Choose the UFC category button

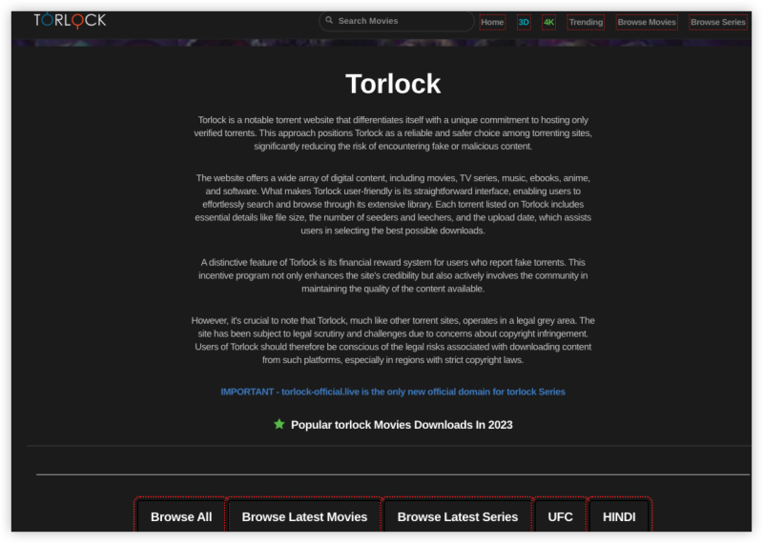pyautogui.click(x=560, y=516)
